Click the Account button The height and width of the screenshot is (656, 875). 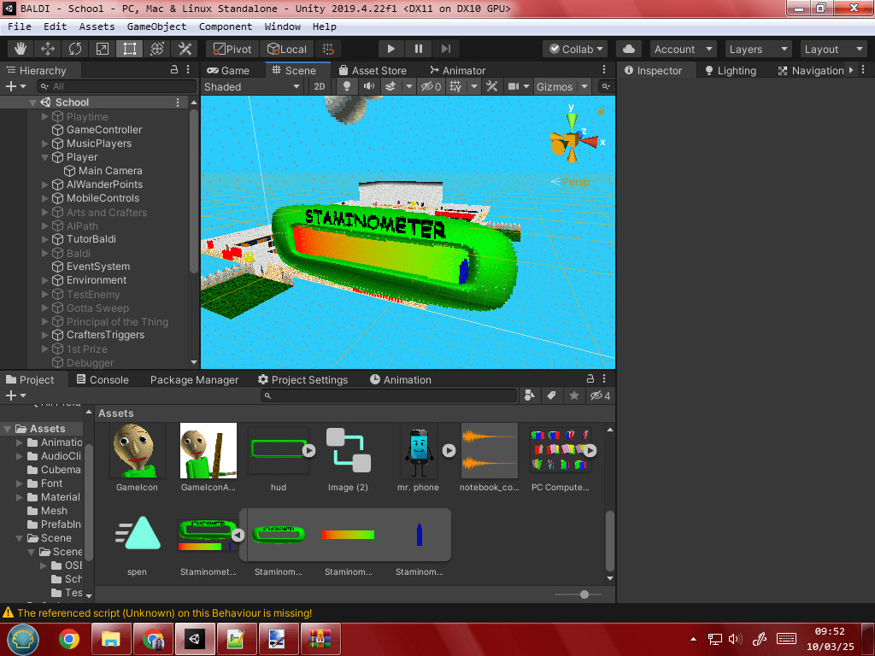pyautogui.click(x=683, y=49)
